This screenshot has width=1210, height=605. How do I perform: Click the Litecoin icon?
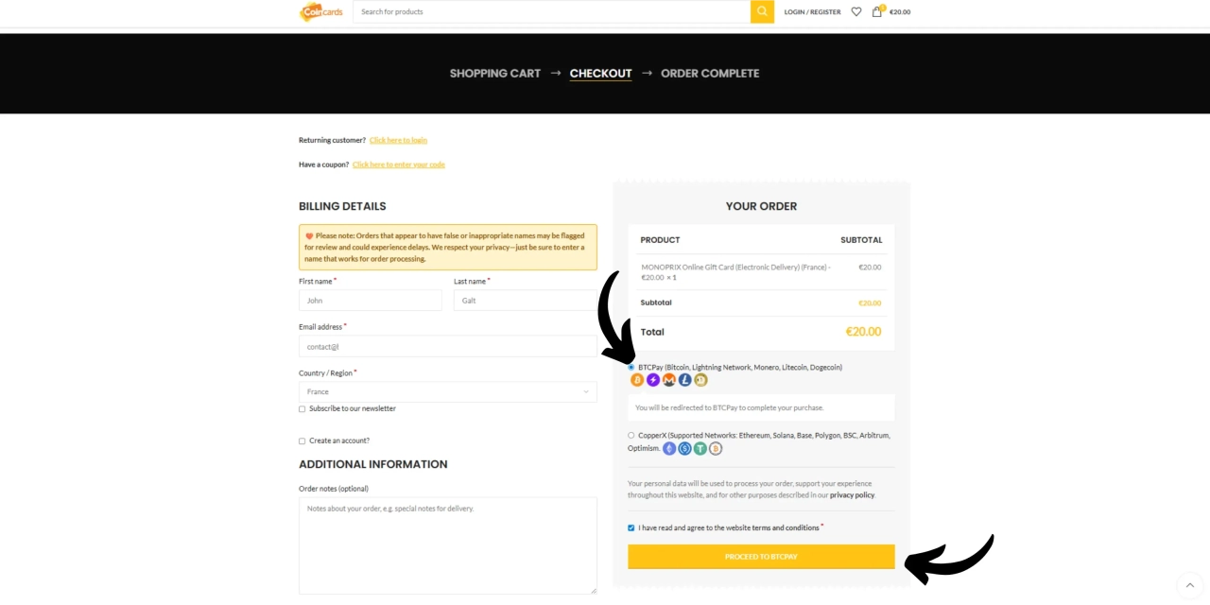pos(684,379)
